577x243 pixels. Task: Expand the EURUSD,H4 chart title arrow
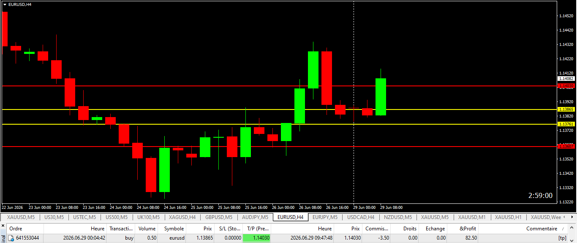5,4
